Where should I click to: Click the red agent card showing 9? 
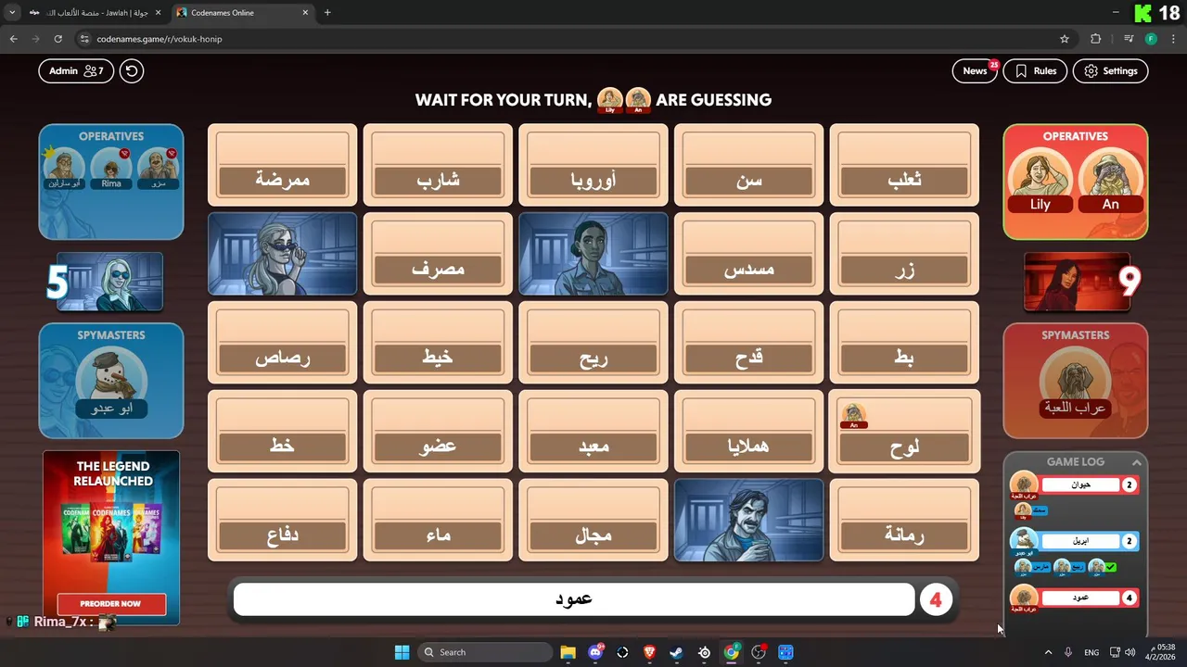(1077, 282)
